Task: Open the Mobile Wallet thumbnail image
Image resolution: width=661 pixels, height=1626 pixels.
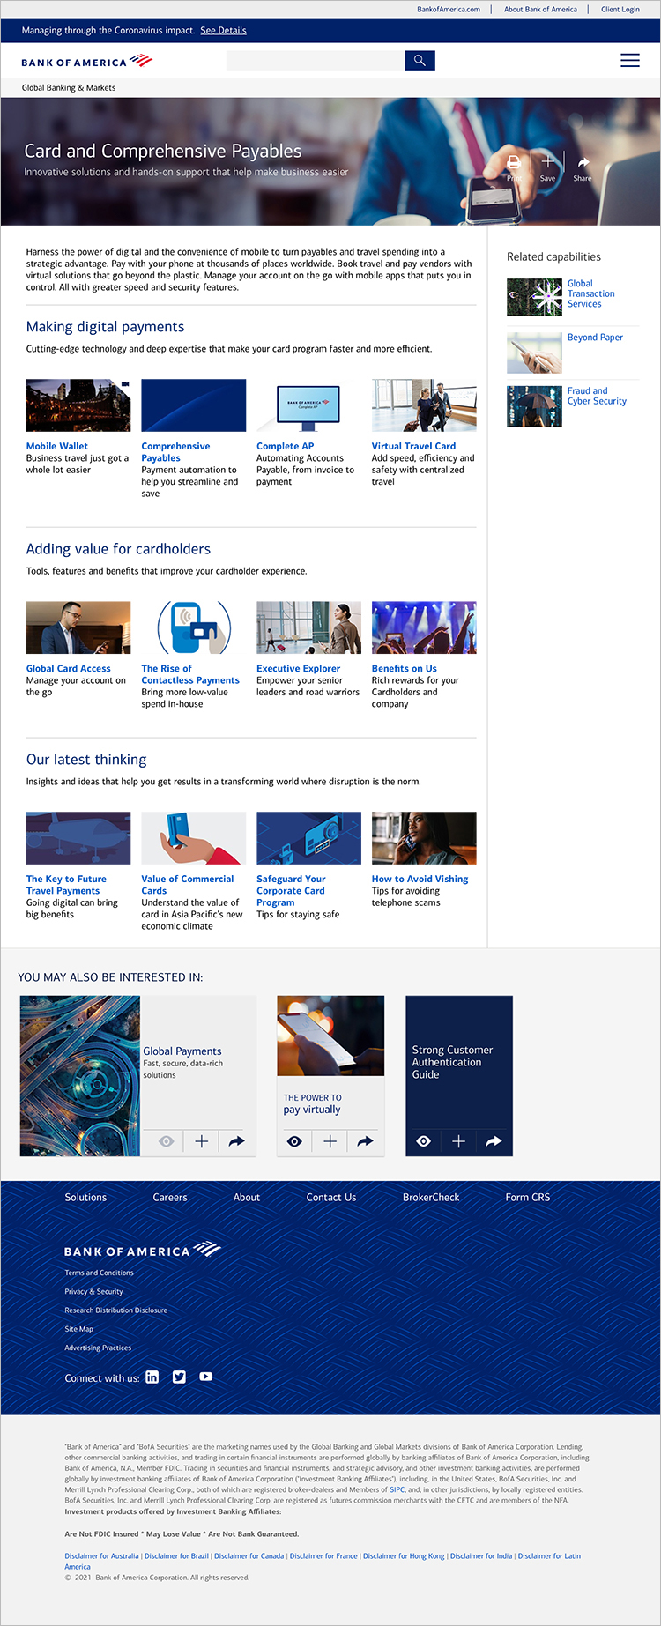Action: [x=78, y=405]
